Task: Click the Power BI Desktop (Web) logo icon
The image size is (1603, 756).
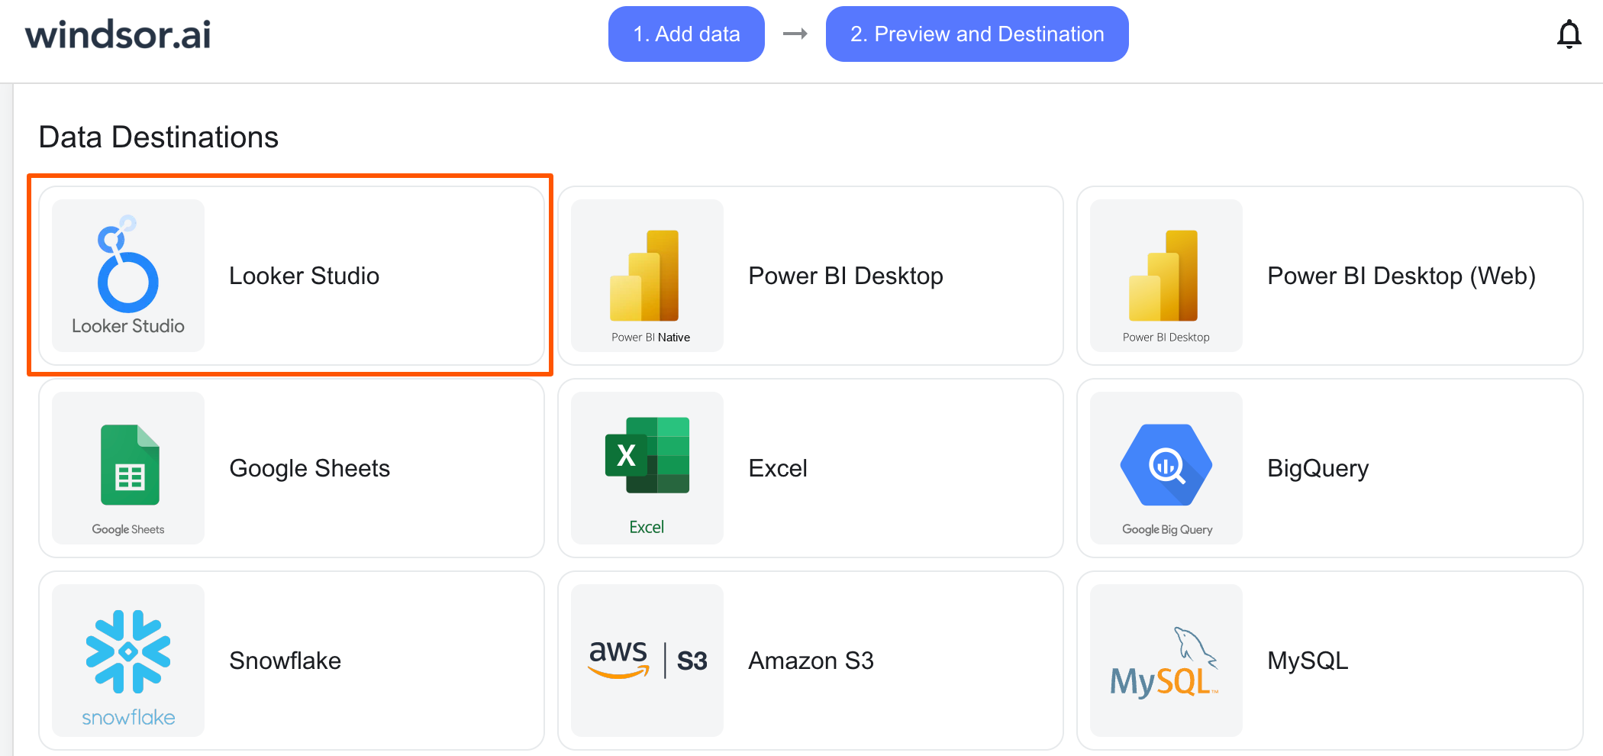Action: (1166, 276)
